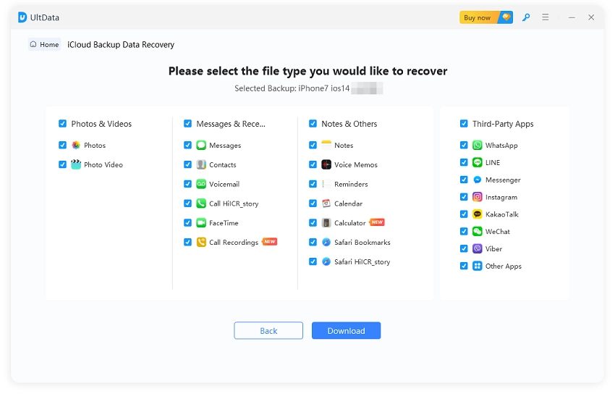Viewport: 615px width, 399px height.
Task: Click the Notes icon
Action: 326,146
